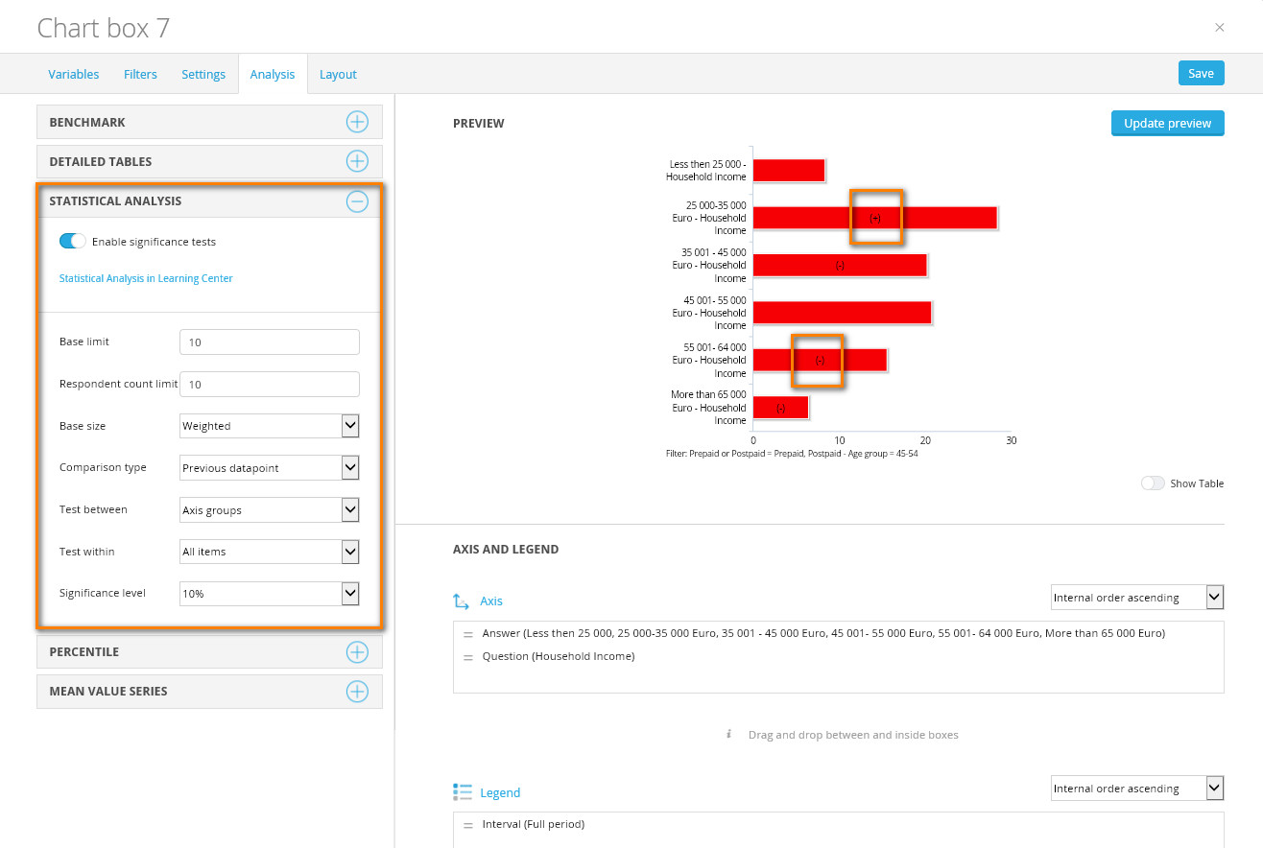This screenshot has height=848, width=1263.
Task: Expand Mean Value Series plus icon
Action: (357, 692)
